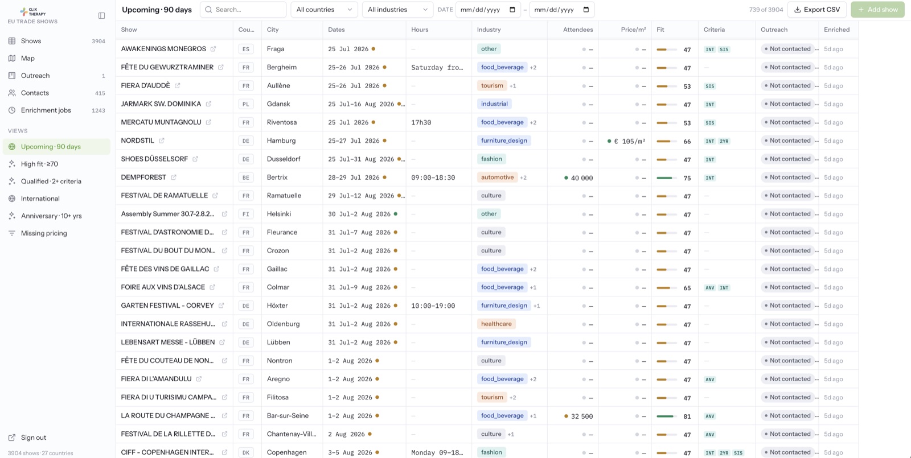Click the fit score bar for DEMPFOREST
The height and width of the screenshot is (458, 911).
[x=666, y=178]
